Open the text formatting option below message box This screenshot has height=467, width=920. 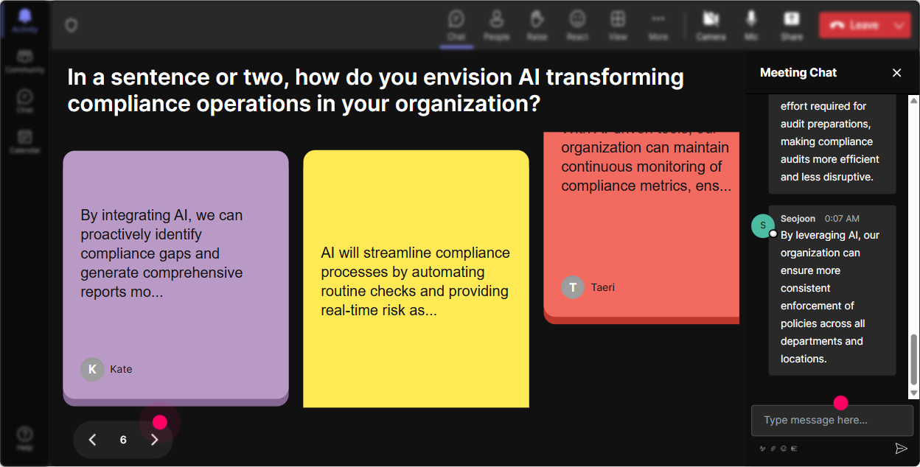point(763,448)
